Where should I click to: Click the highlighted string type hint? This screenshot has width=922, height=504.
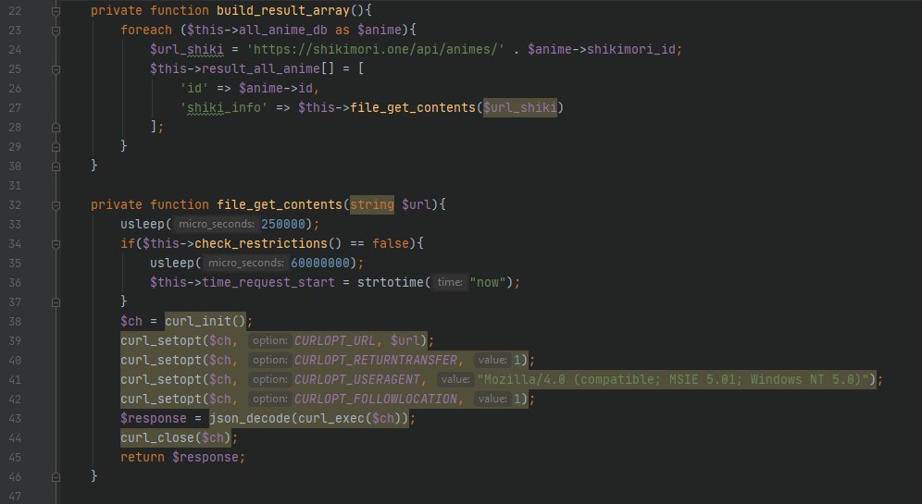pyautogui.click(x=371, y=205)
